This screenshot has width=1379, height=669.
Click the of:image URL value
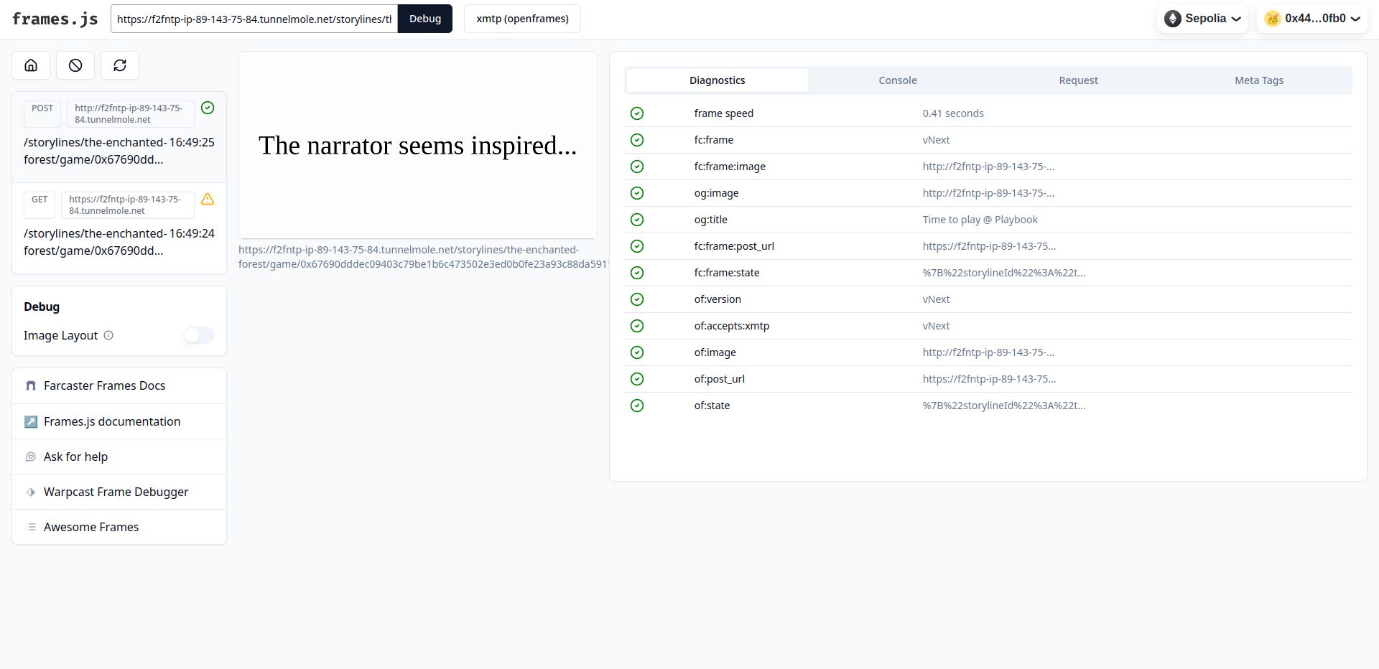(x=988, y=352)
